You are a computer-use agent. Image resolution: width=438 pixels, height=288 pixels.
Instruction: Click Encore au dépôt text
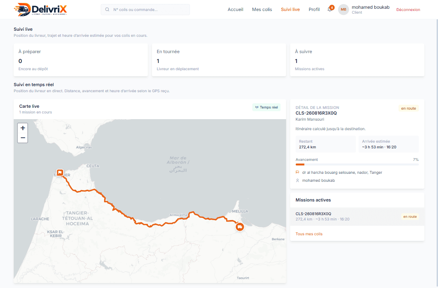tap(33, 69)
